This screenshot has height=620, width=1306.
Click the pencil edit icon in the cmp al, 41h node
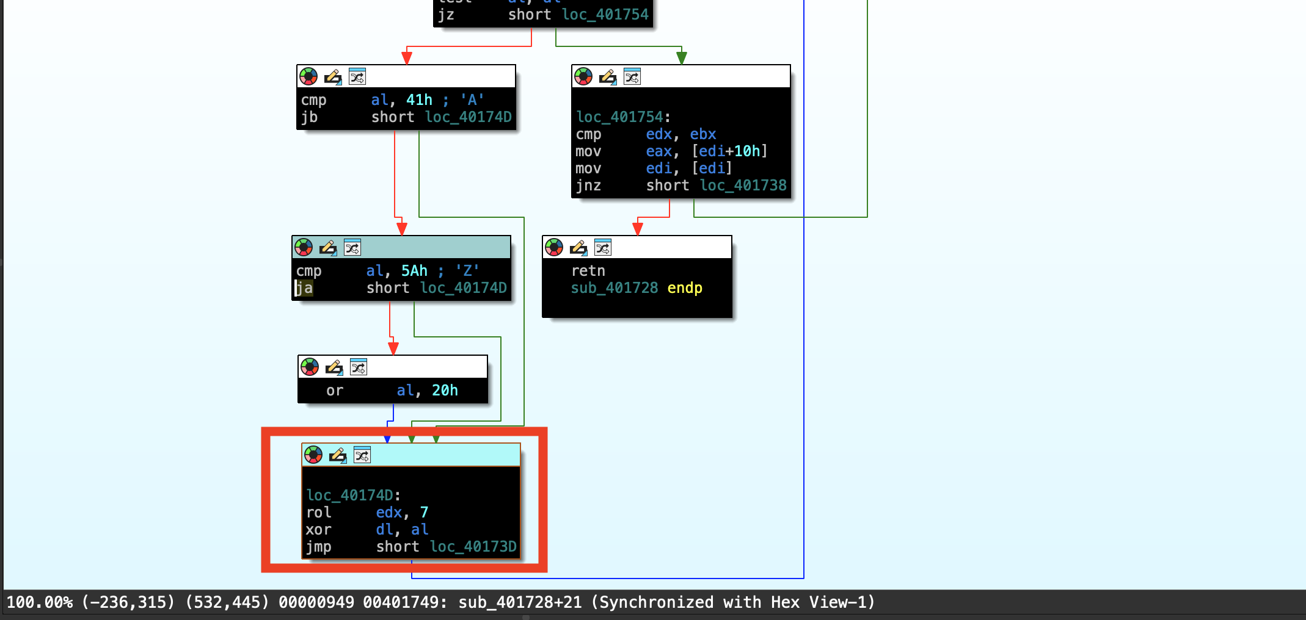tap(333, 76)
